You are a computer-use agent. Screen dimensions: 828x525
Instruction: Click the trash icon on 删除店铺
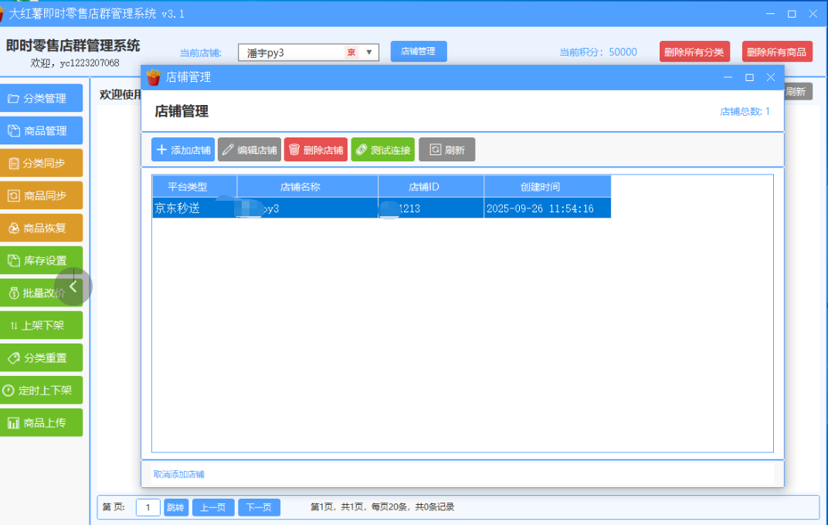point(294,150)
